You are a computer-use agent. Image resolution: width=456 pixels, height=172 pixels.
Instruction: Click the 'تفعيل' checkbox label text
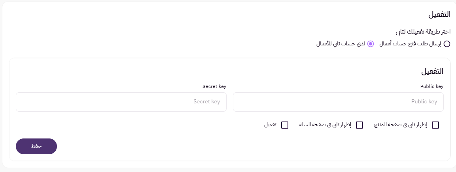(x=270, y=125)
